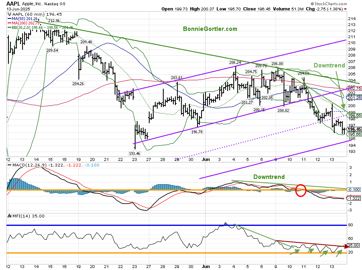The width and height of the screenshot is (362, 270).
Task: Click the AAPL ticker symbol in the title
Action: pyautogui.click(x=13, y=4)
